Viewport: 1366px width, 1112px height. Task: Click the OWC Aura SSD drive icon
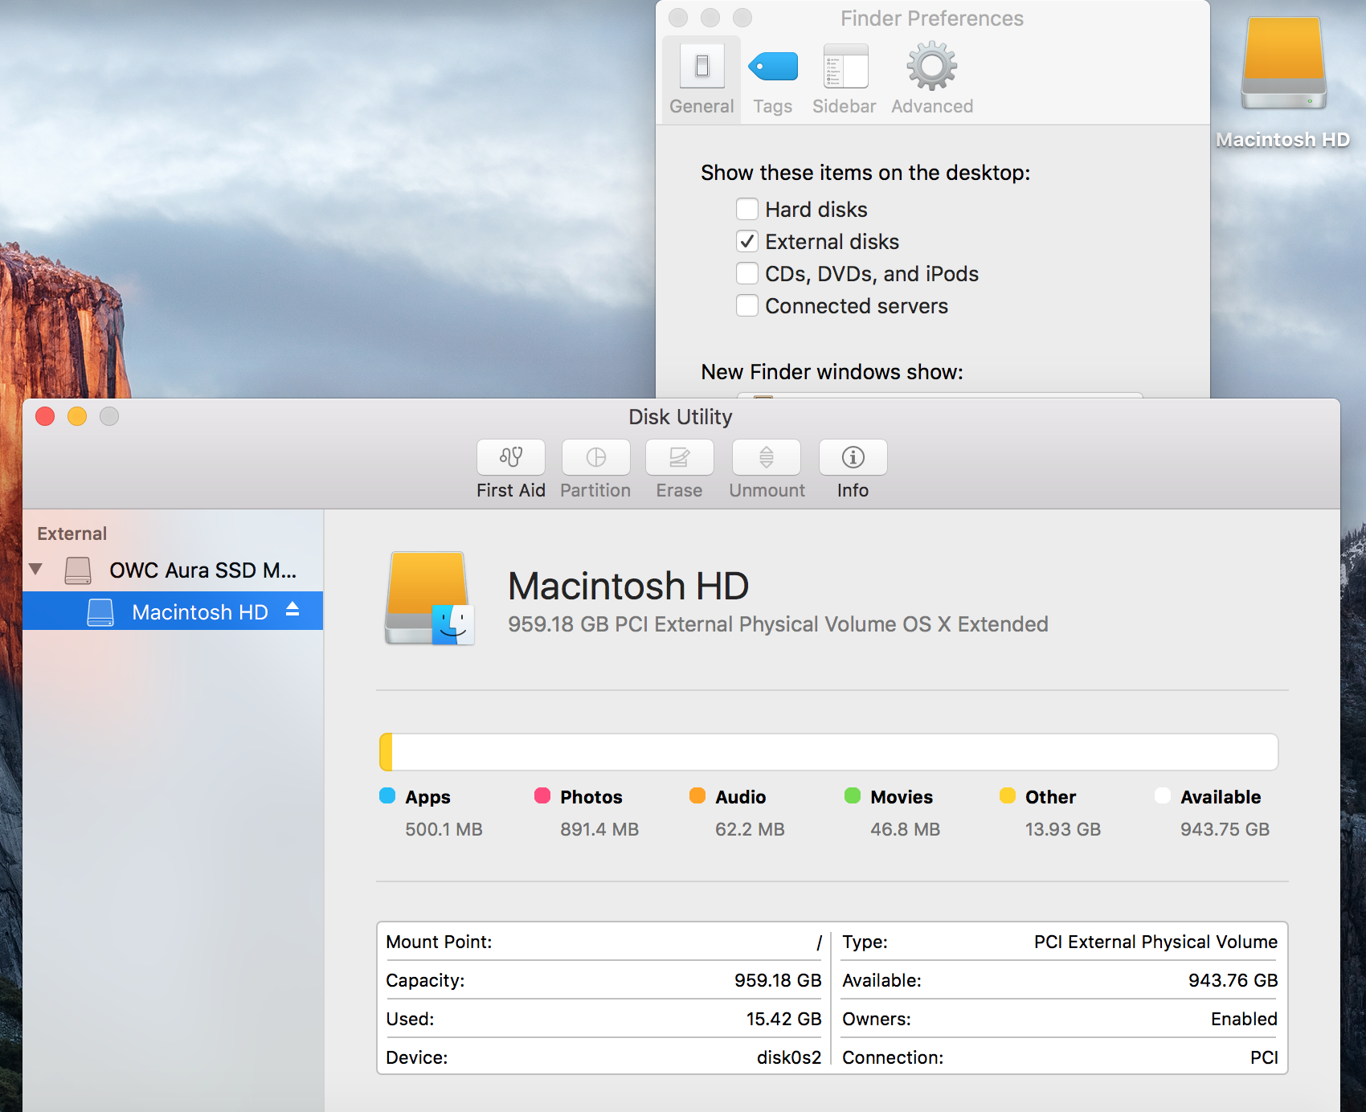[78, 570]
